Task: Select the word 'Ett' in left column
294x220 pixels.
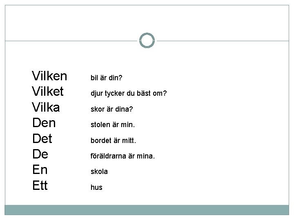Action: [x=40, y=186]
